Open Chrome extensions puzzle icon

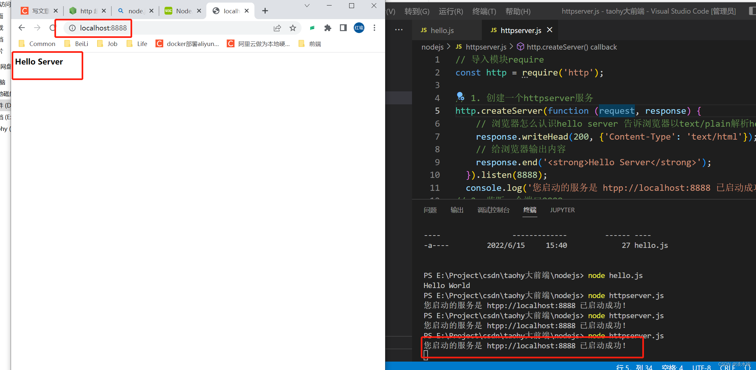328,28
